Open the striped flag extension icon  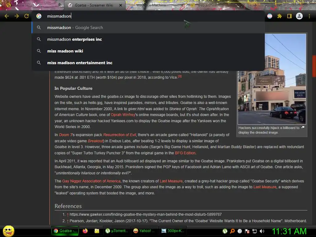(x=270, y=16)
